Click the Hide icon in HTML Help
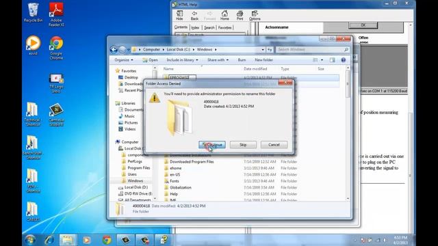Viewport: 438px width, 246px height. [x=179, y=15]
